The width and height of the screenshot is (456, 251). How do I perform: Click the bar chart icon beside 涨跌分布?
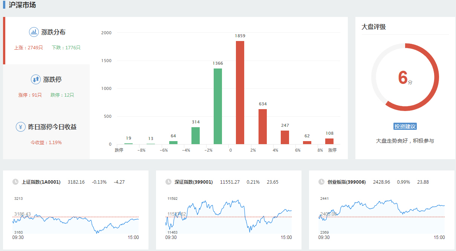pos(34,32)
